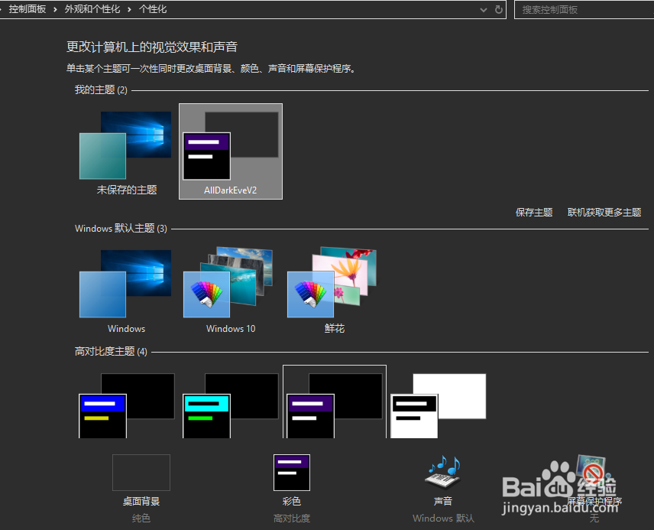The height and width of the screenshot is (530, 654).
Task: Open the address bar history dropdown
Action: tap(484, 10)
